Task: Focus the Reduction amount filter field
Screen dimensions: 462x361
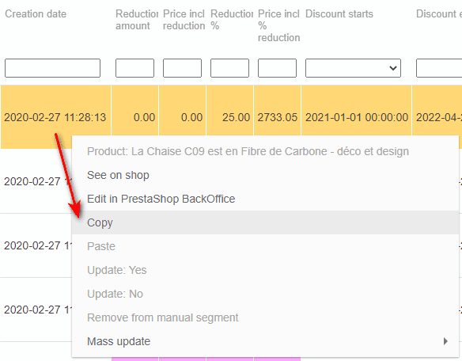Action: [134, 68]
